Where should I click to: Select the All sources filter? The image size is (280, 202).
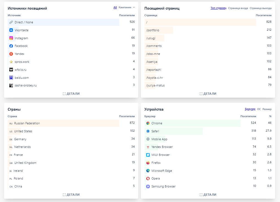point(115,7)
